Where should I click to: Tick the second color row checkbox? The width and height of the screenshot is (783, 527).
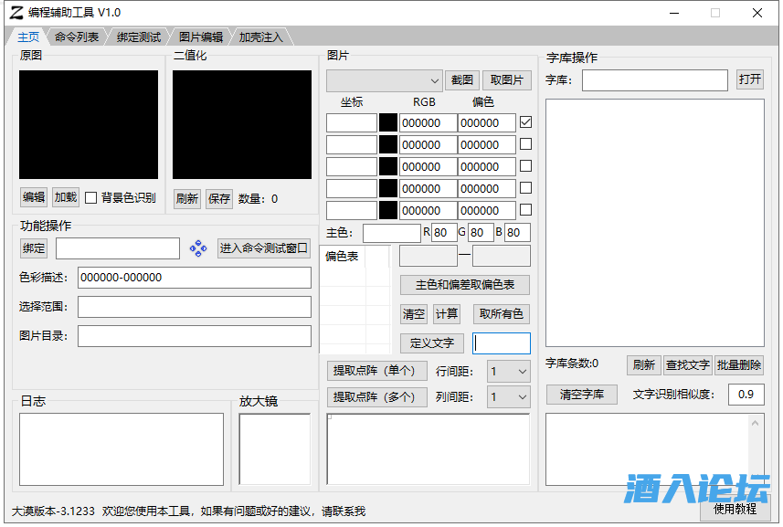525,143
